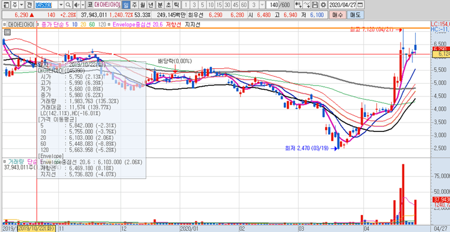Click the Envelope중심선 20,6 legend label

pos(137,24)
